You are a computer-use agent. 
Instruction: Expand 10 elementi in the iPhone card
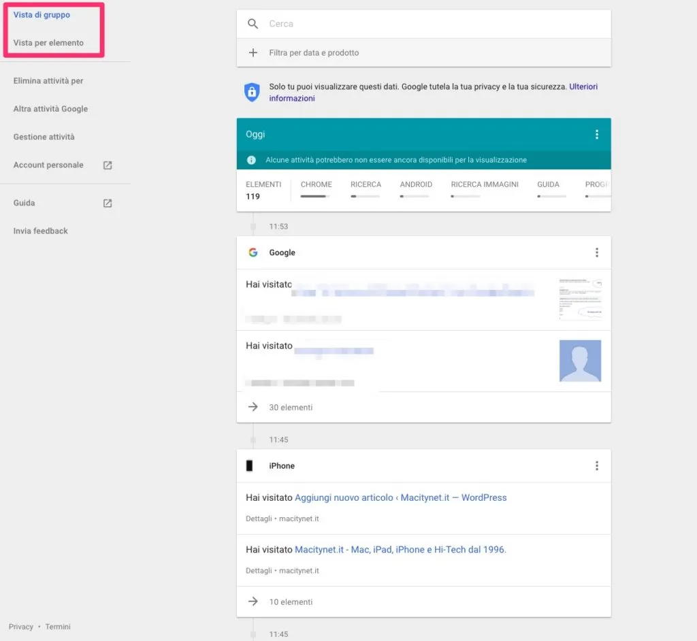423,602
